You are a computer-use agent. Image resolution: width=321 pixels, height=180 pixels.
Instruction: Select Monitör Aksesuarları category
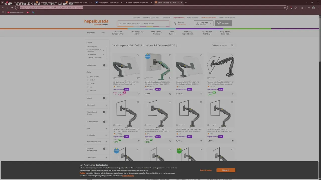pyautogui.click(x=95, y=58)
